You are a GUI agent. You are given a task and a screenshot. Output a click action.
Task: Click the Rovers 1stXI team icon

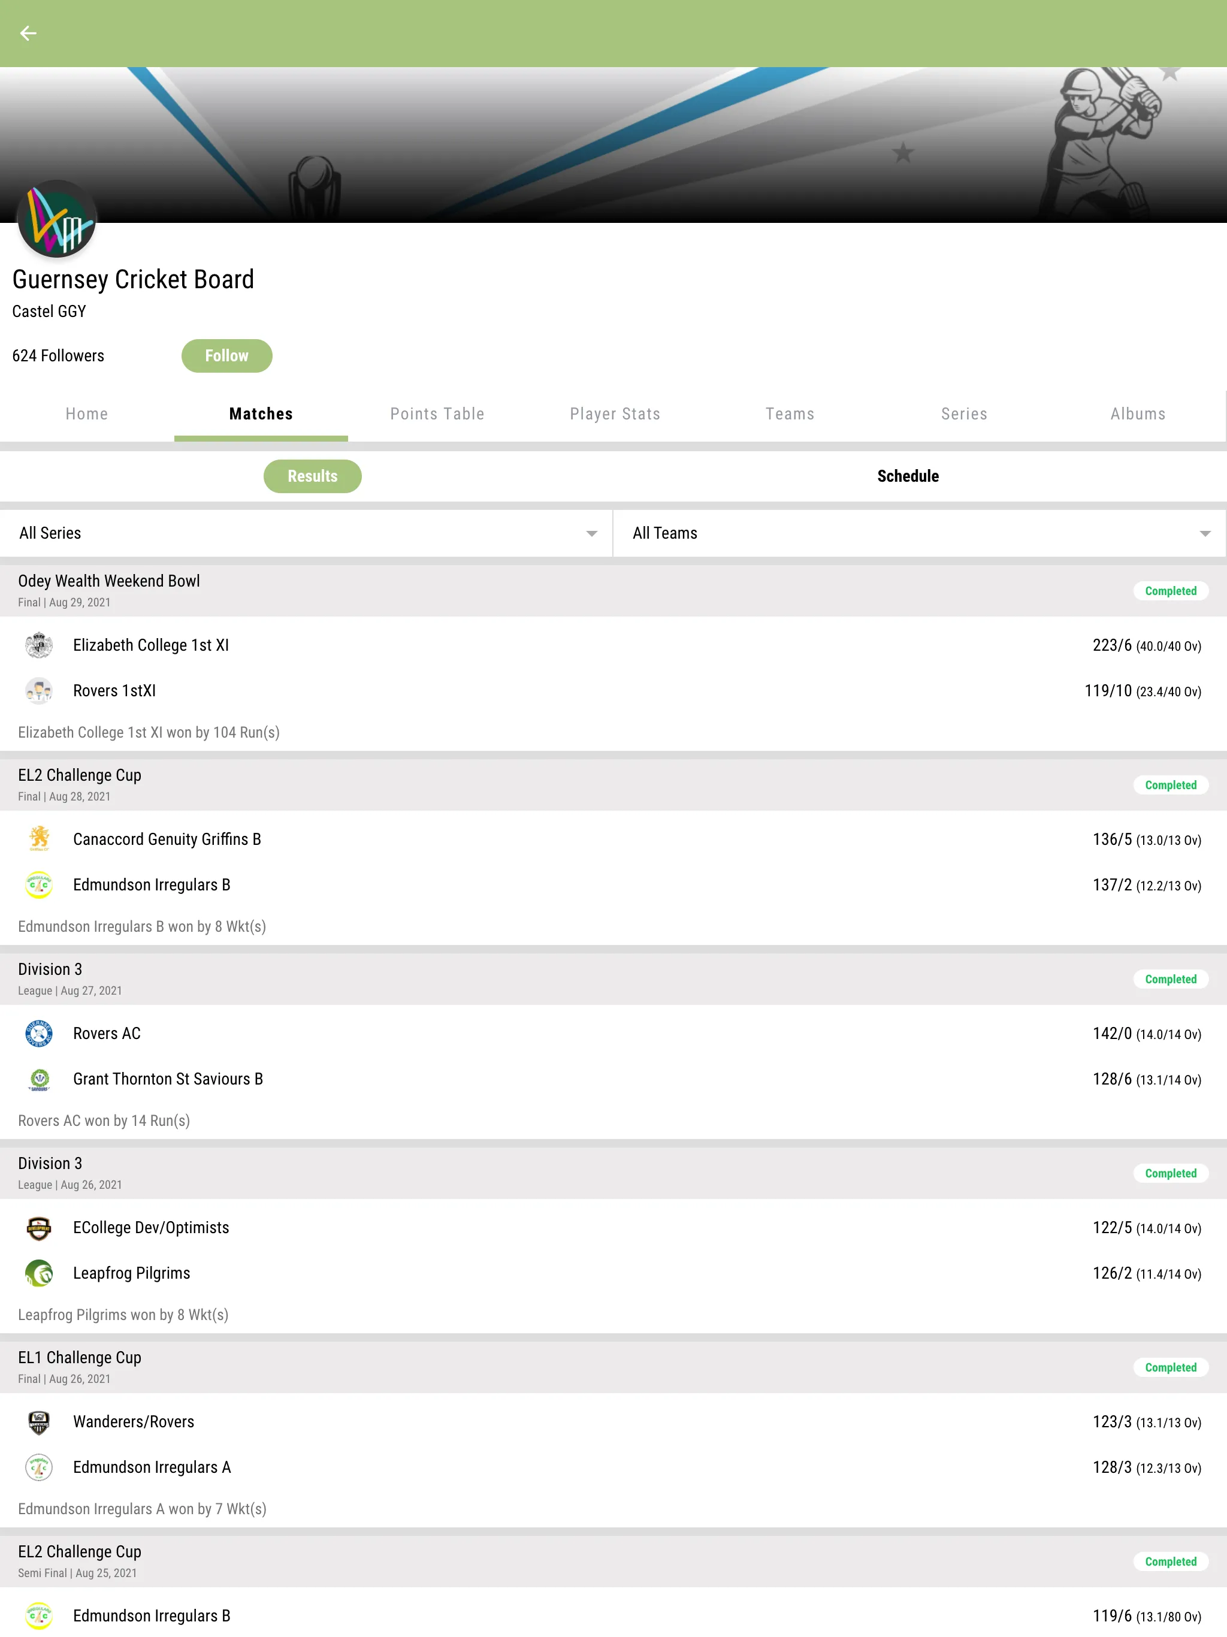coord(39,691)
